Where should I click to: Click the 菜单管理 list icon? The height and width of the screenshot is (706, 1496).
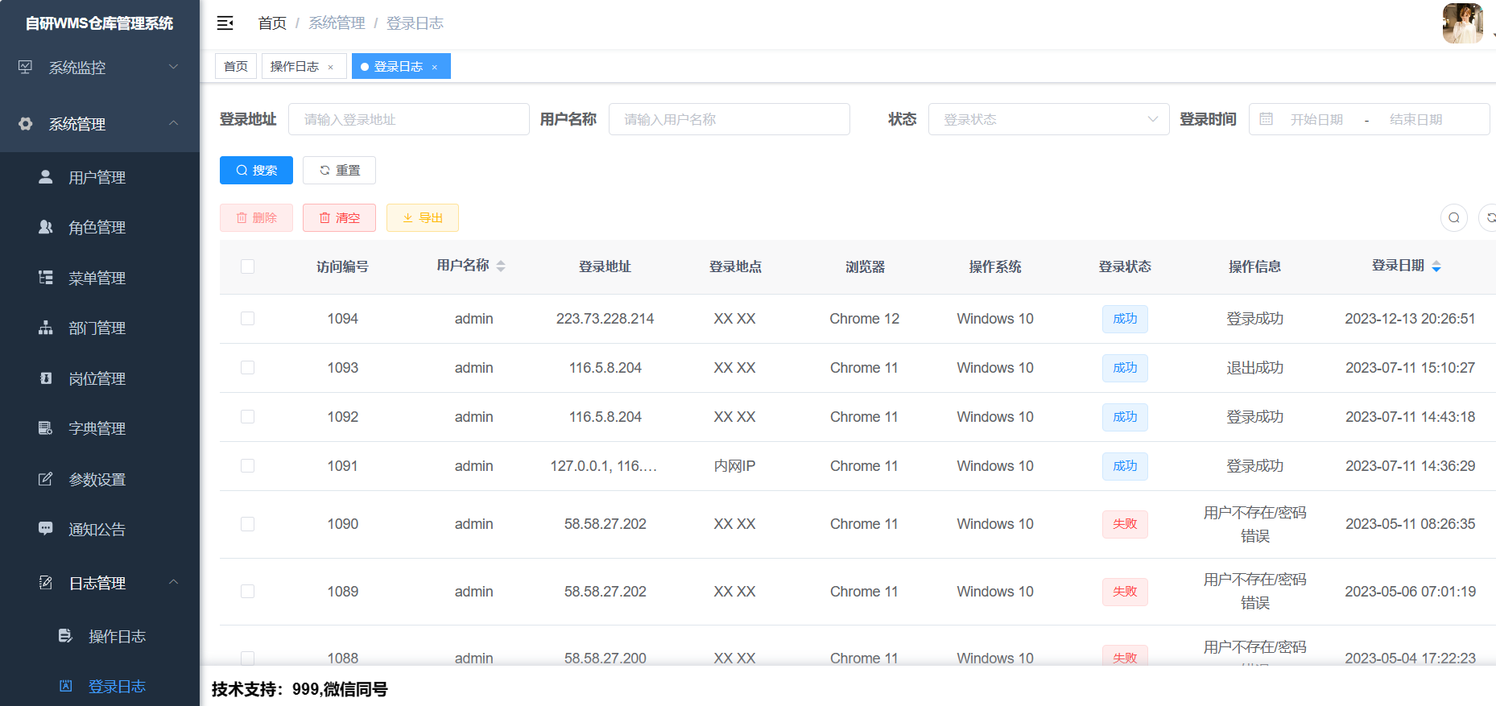tap(46, 277)
